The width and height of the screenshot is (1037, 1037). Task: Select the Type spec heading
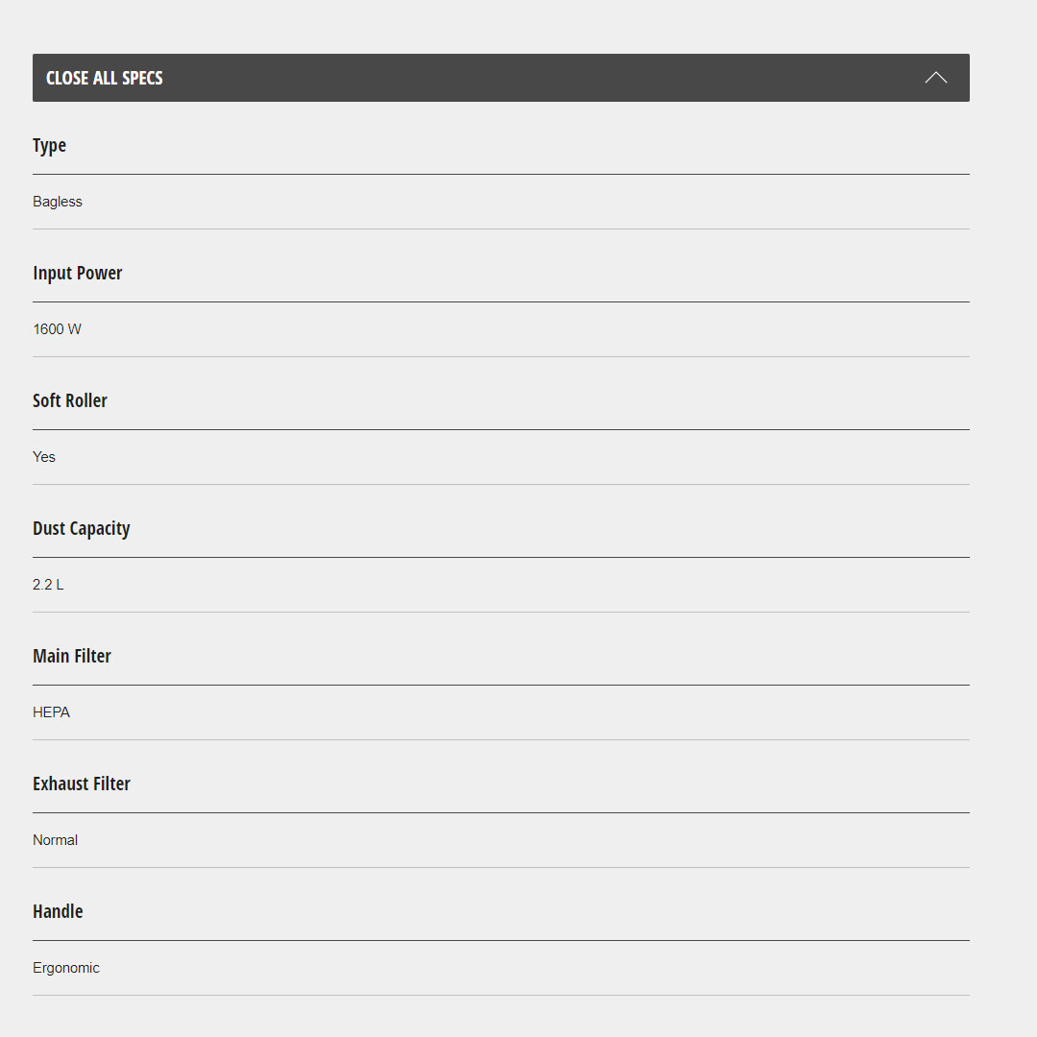point(50,145)
